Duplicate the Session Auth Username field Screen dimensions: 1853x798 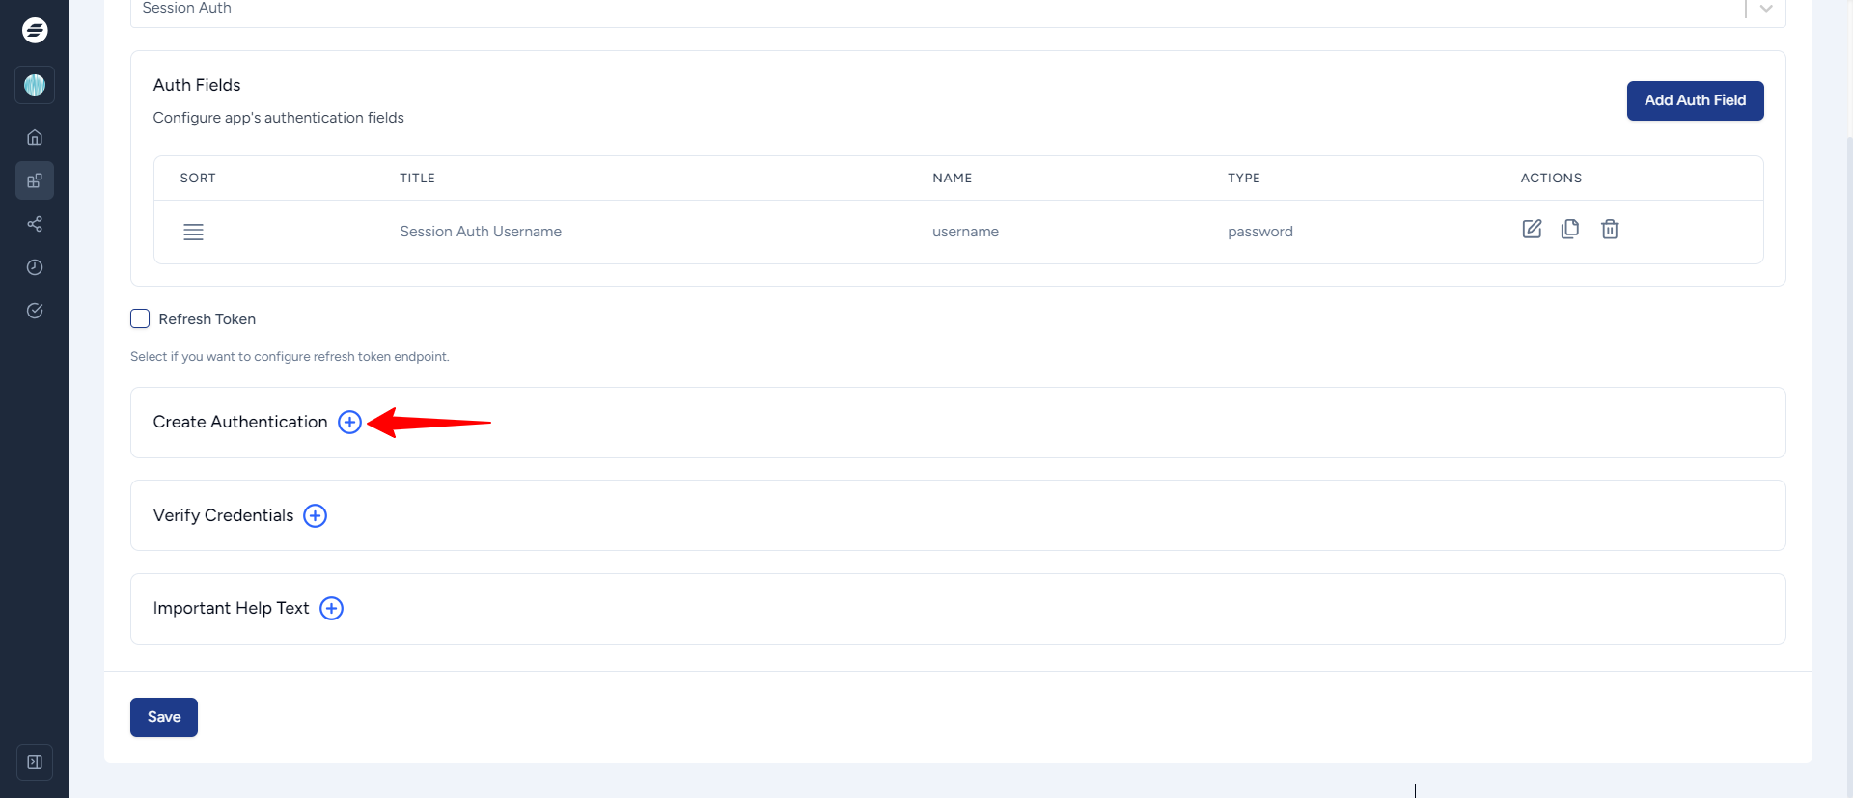[x=1570, y=230]
